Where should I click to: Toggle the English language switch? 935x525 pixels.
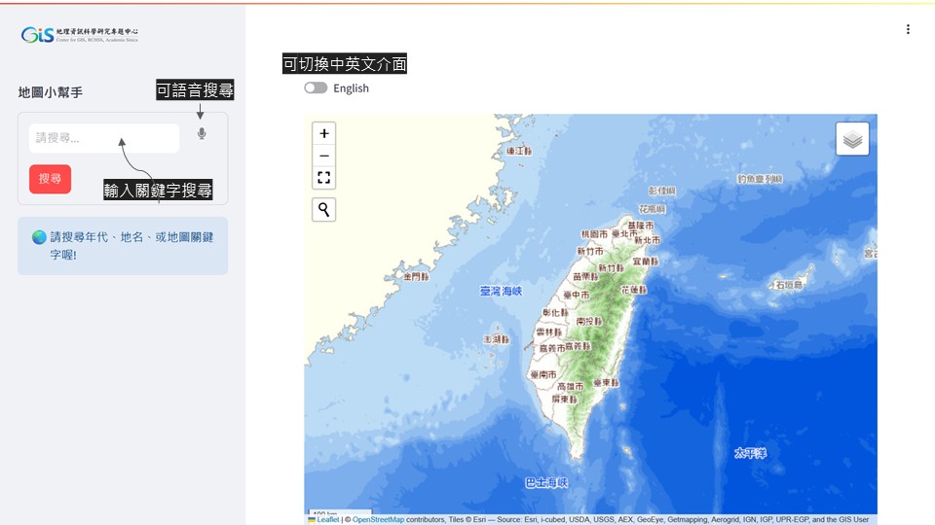click(x=316, y=88)
